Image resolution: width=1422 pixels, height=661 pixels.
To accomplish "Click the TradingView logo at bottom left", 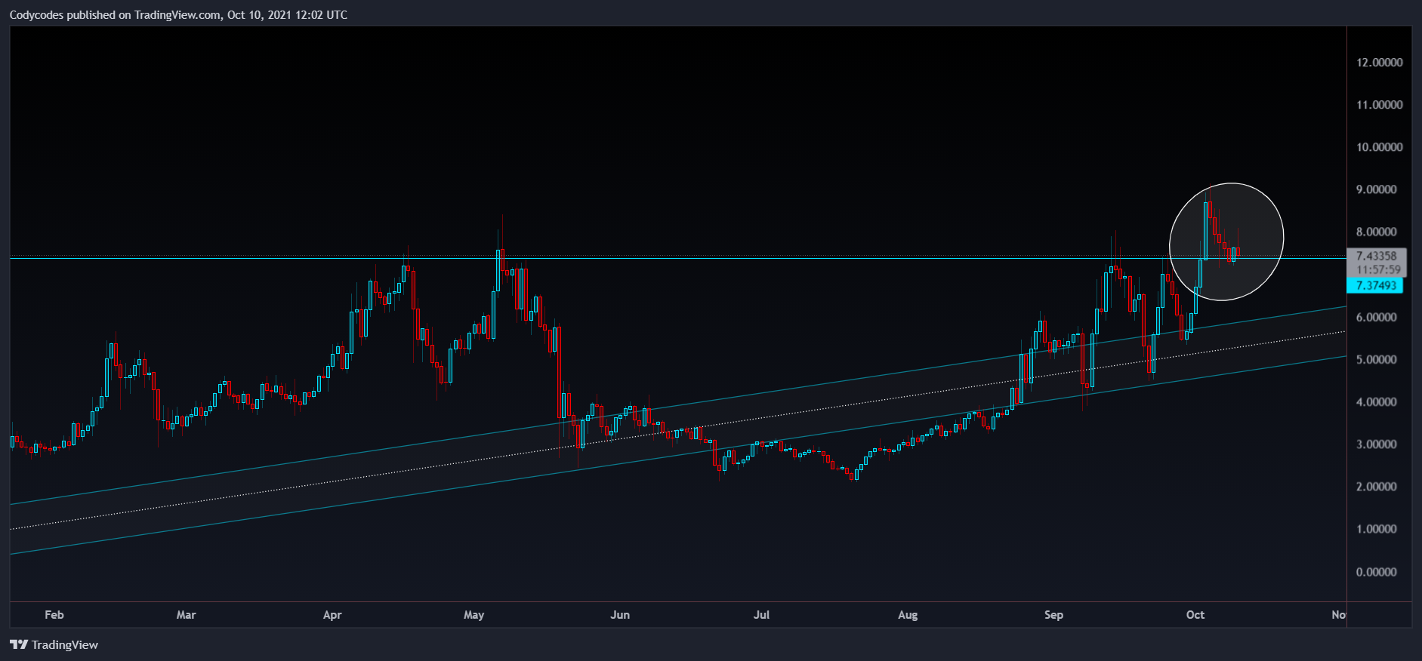I will tap(54, 644).
